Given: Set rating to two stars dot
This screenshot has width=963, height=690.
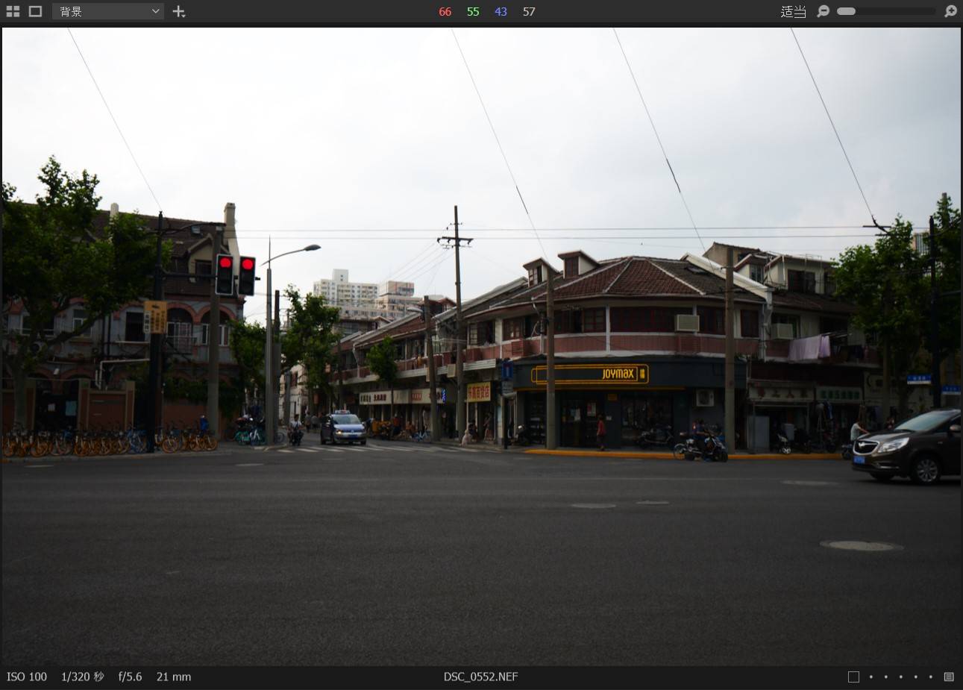Looking at the screenshot, I should pos(886,677).
